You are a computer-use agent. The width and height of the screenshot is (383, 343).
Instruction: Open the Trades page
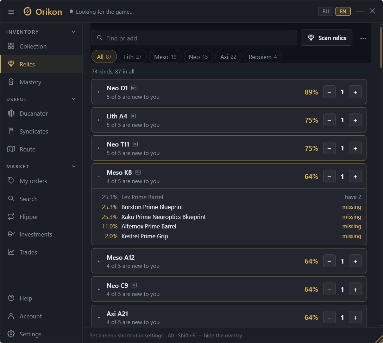[41, 252]
